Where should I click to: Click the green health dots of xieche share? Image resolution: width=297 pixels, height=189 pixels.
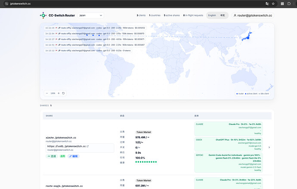(146, 162)
